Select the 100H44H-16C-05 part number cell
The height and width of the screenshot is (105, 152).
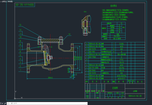pos(95,46)
